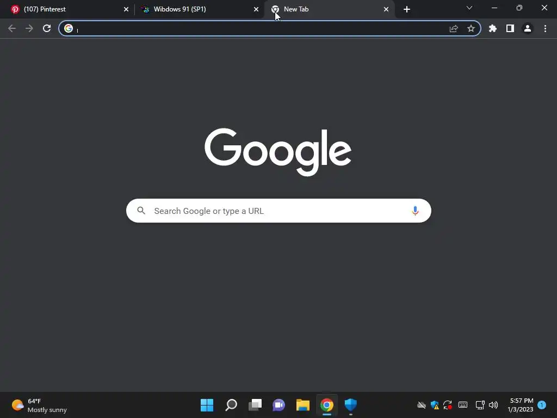The height and width of the screenshot is (418, 557).
Task: Click the OneDrive cloud tray icon
Action: tap(422, 405)
